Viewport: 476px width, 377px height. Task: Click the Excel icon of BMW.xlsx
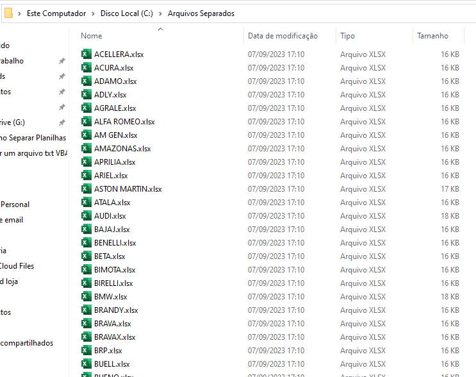point(86,297)
